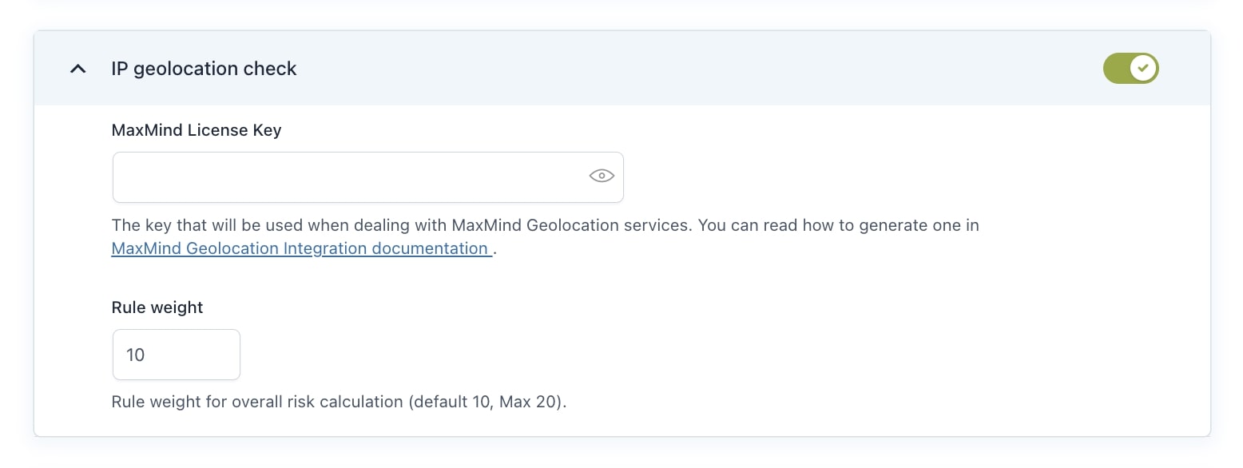This screenshot has width=1243, height=468.
Task: Click the upward chevron icon in header
Action: (77, 69)
